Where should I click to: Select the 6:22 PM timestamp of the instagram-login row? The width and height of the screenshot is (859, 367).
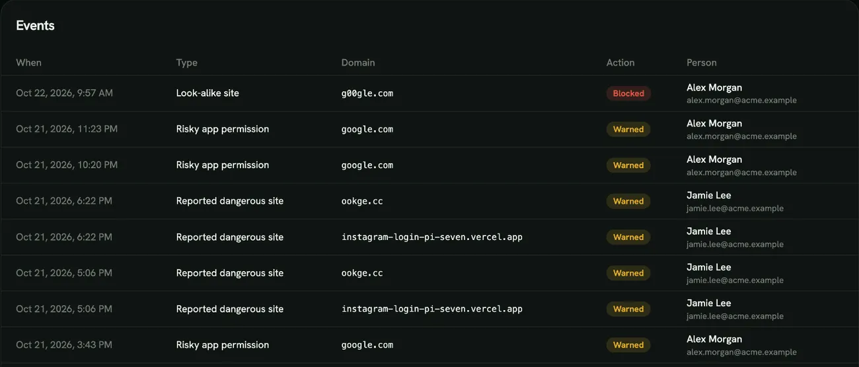tap(64, 237)
